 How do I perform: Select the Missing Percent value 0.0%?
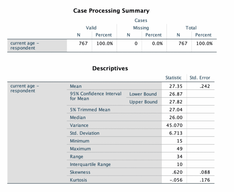tap(157, 43)
